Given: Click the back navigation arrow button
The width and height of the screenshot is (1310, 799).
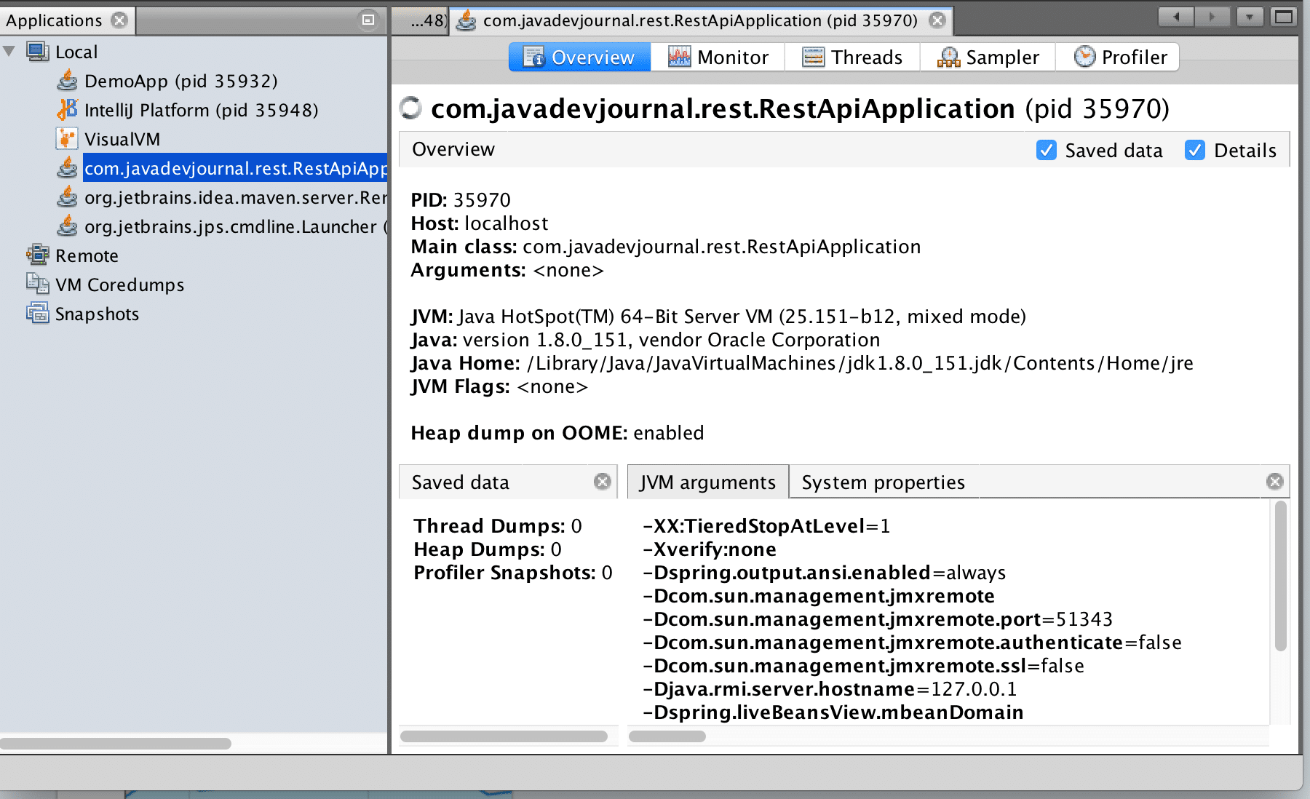Looking at the screenshot, I should click(x=1176, y=15).
